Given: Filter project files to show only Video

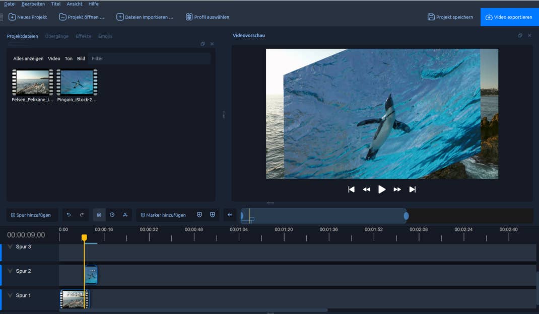Looking at the screenshot, I should coord(54,58).
